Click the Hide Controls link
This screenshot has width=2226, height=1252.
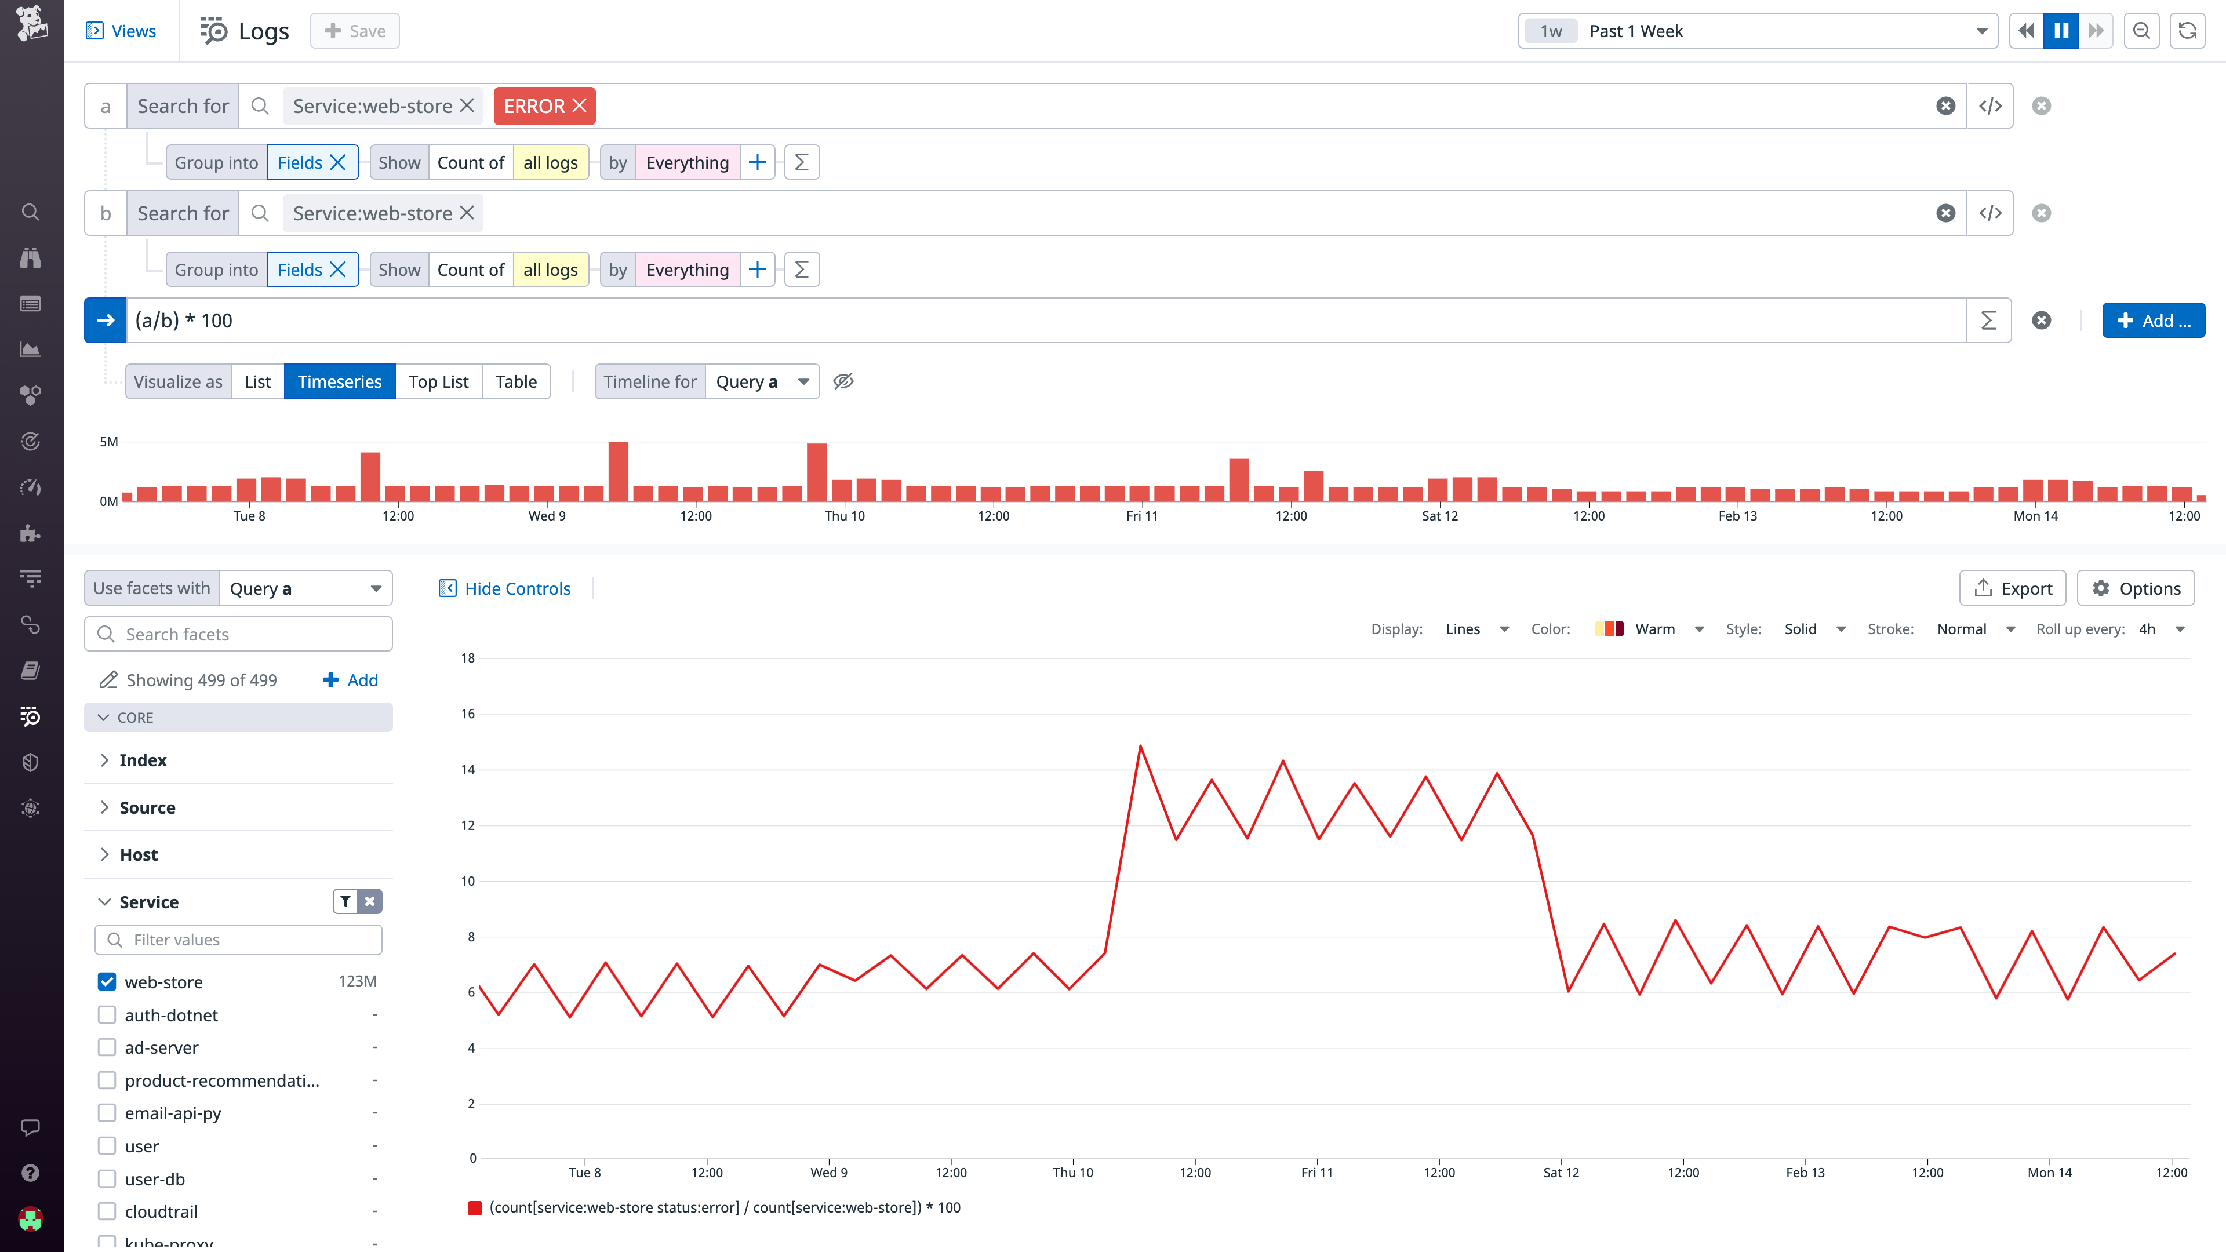[505, 588]
